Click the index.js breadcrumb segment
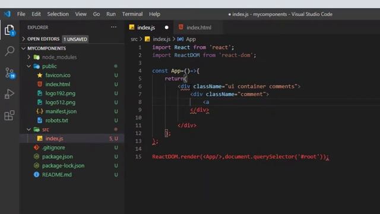The height and width of the screenshot is (214, 380). pyautogui.click(x=161, y=39)
